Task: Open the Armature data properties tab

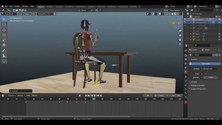Action: pos(186,89)
